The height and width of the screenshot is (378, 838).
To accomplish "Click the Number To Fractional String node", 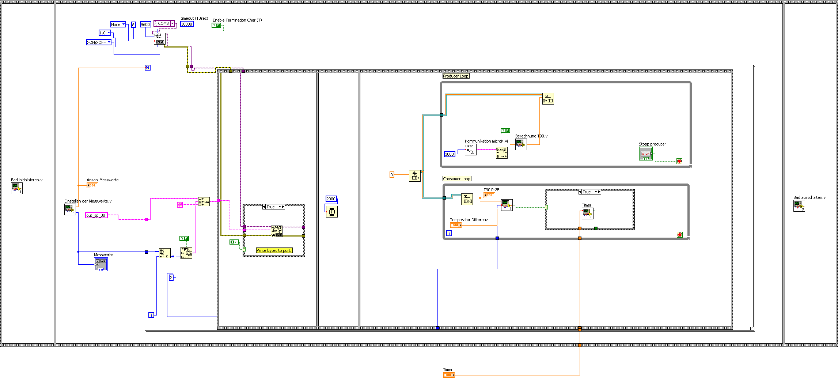I will 186,253.
